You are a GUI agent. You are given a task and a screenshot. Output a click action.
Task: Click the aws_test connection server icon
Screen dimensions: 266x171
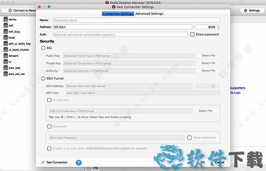(x=6, y=68)
